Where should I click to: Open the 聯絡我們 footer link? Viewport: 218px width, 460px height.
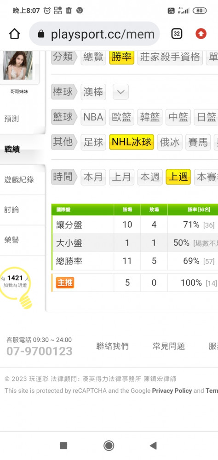pos(112,346)
